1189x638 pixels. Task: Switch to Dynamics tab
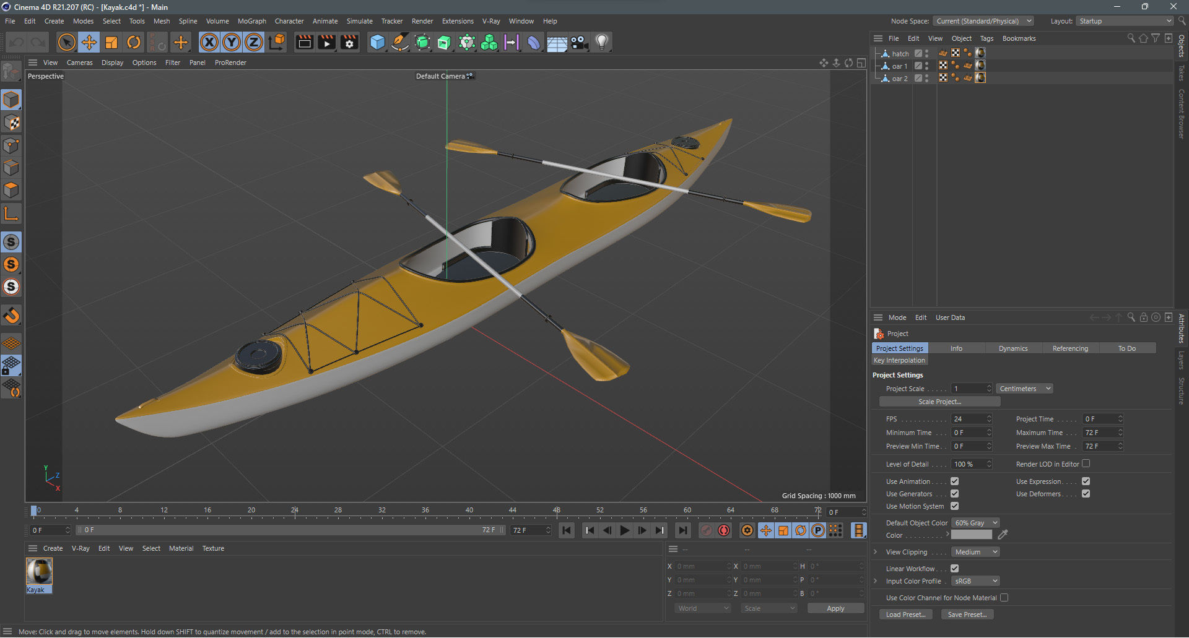pos(1013,348)
